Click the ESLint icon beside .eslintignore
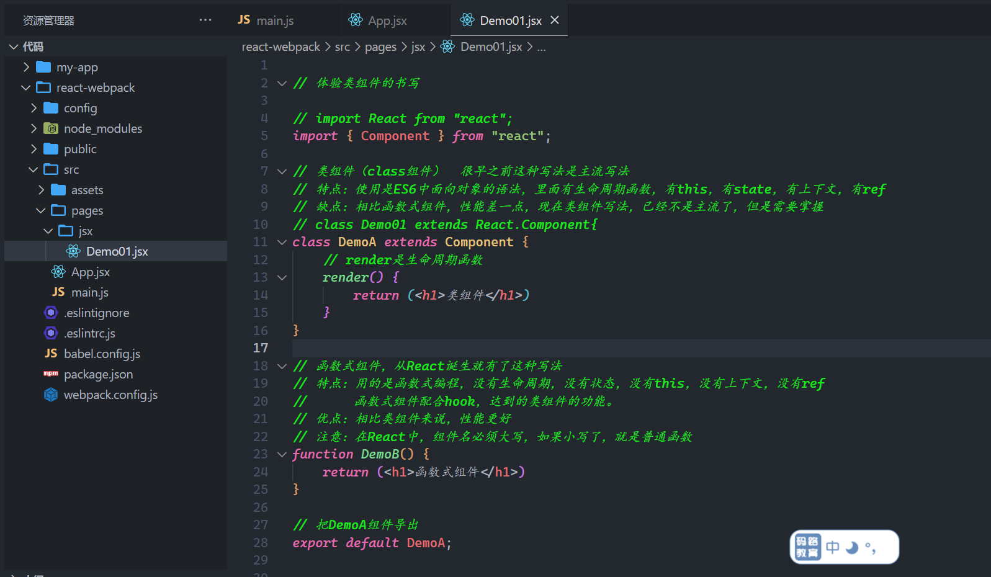The width and height of the screenshot is (991, 577). 51,313
